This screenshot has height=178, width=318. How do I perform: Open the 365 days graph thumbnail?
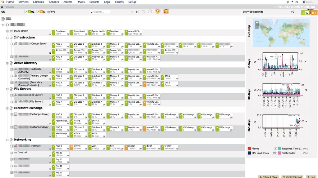pyautogui.click(x=281, y=121)
